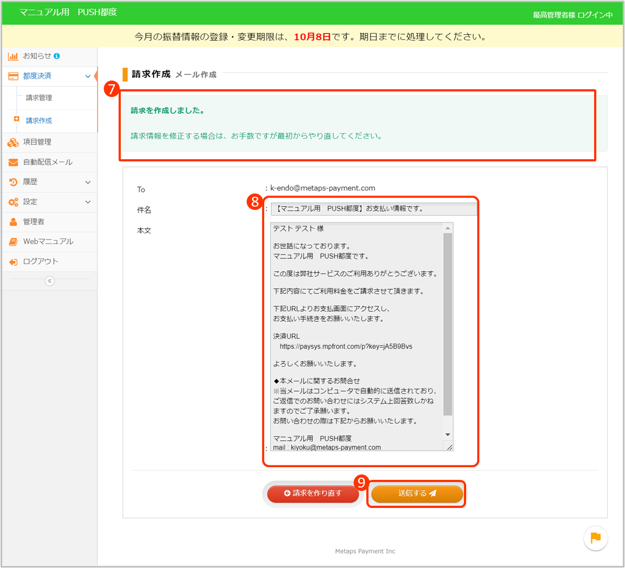Click the bar chart icon beside お知らせ

[x=13, y=56]
